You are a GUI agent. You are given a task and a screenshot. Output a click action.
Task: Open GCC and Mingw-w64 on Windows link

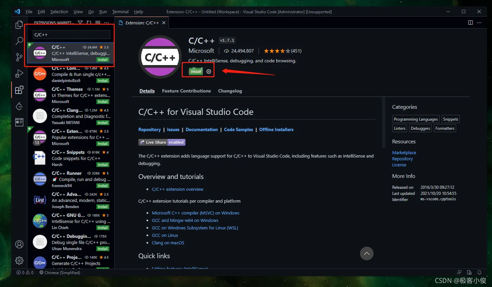click(x=185, y=221)
